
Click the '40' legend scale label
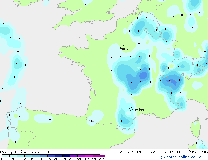tap(87, 159)
